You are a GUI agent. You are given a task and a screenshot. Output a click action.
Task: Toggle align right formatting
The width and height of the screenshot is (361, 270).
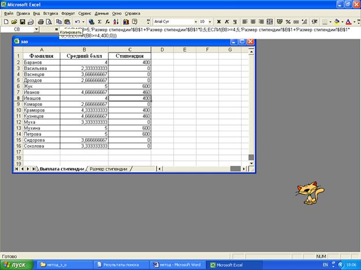(261, 22)
